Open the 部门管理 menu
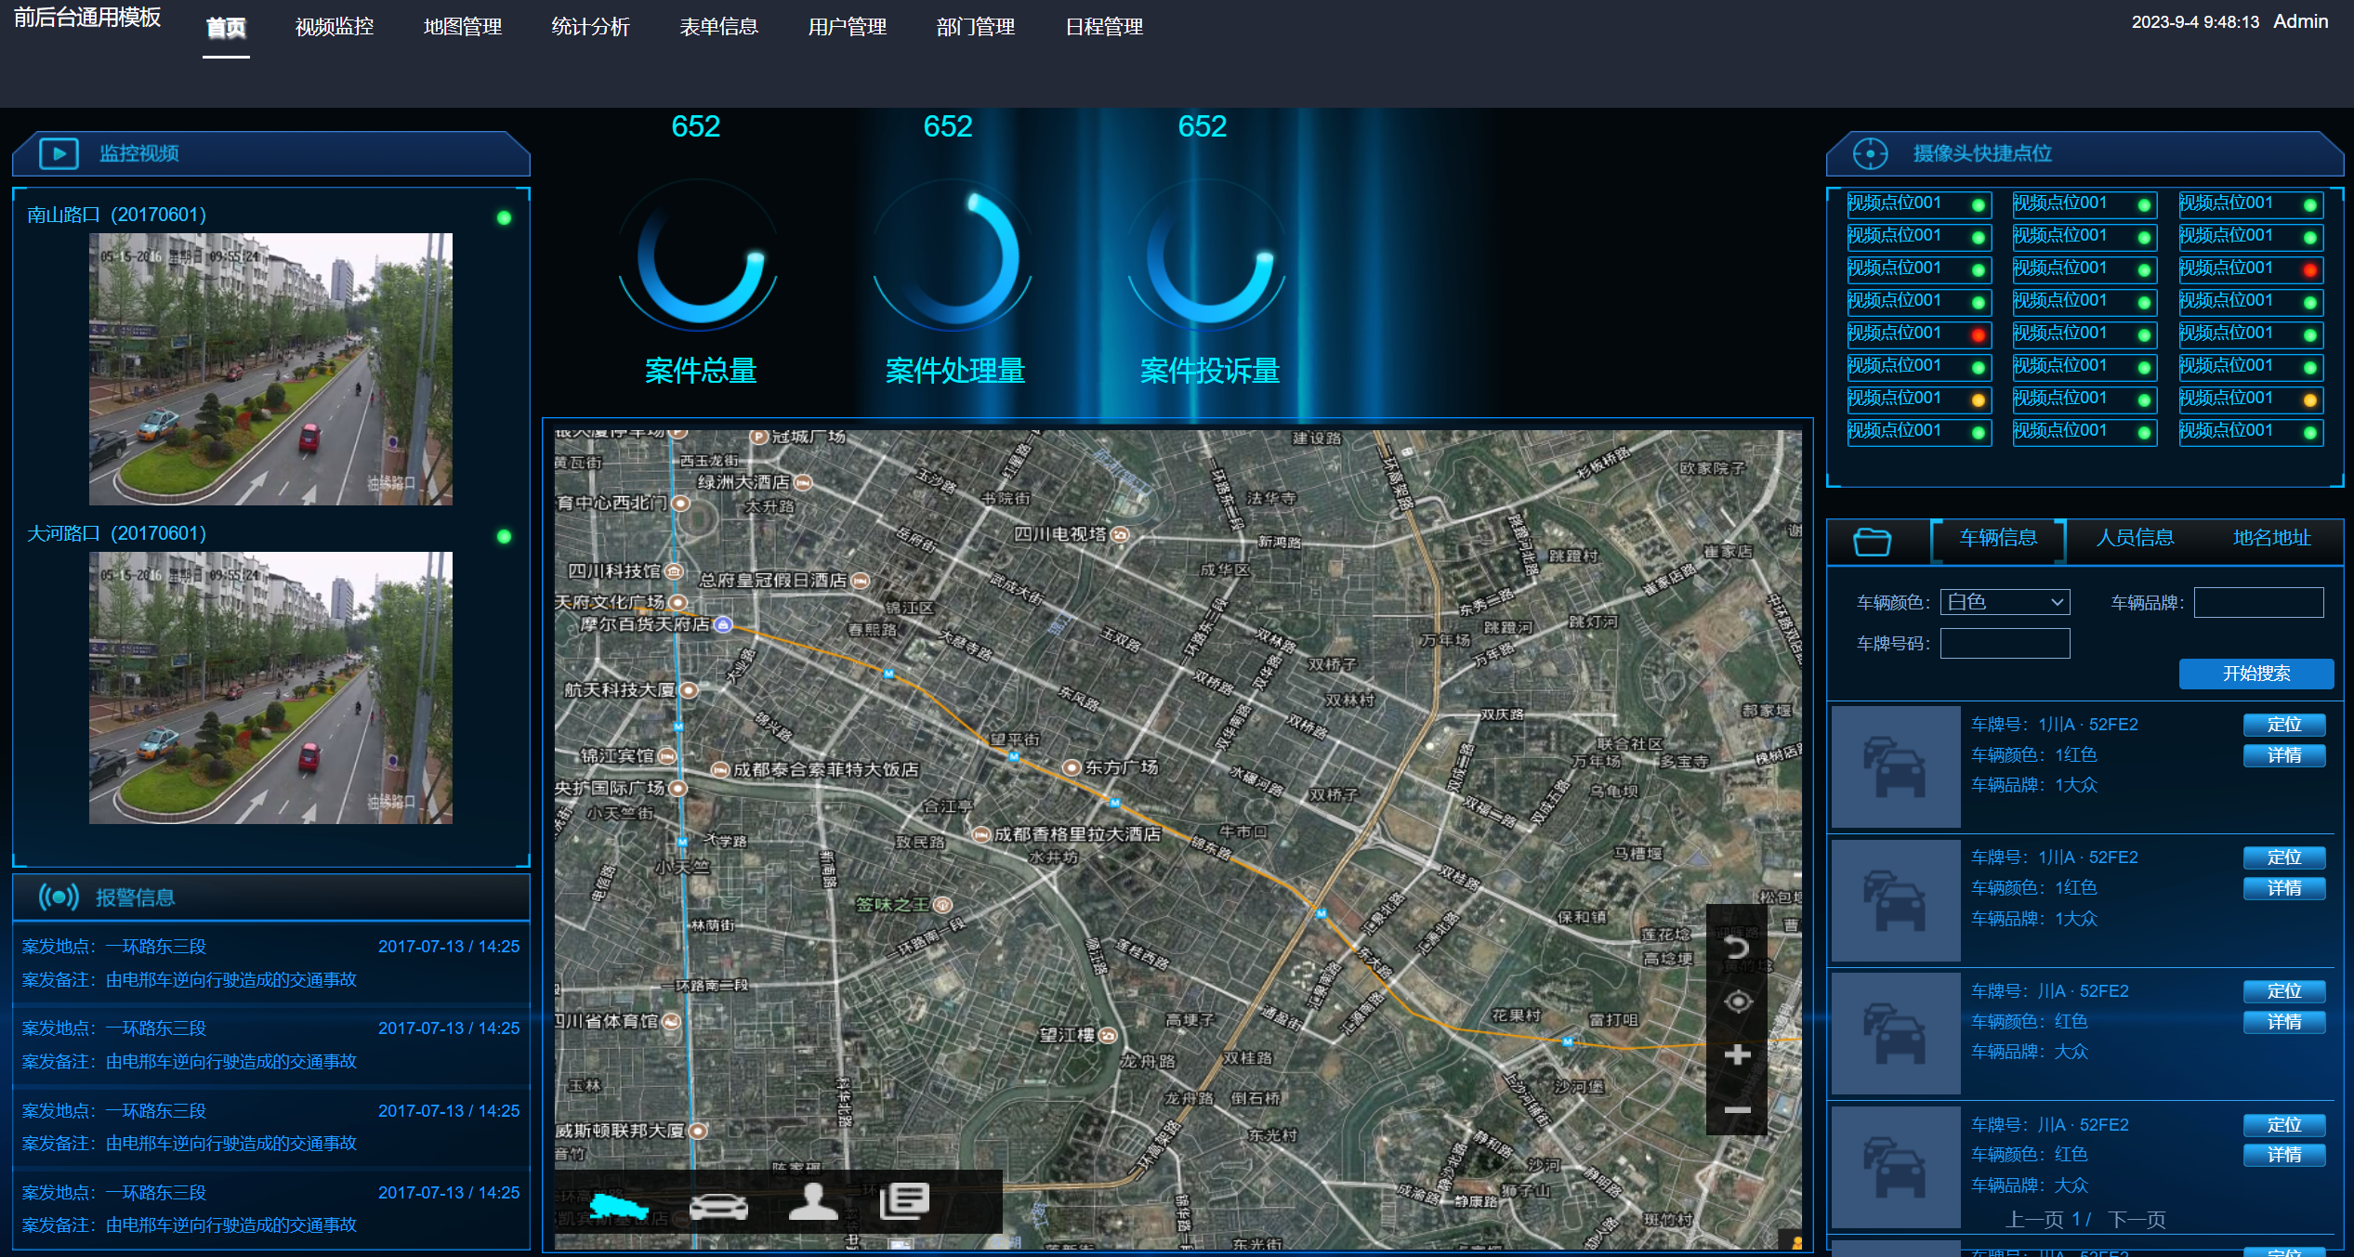This screenshot has width=2354, height=1257. click(976, 27)
